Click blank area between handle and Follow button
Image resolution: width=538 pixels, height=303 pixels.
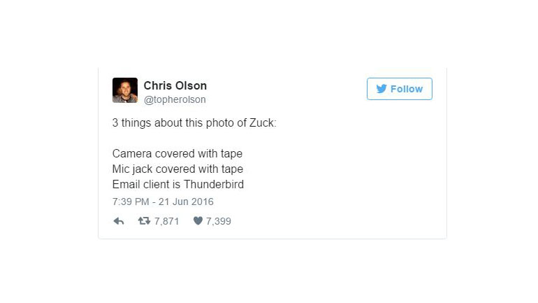coord(286,91)
